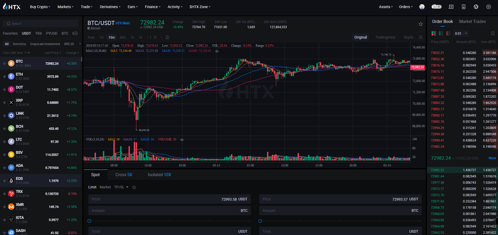The image size is (498, 235).
Task: Click the swap icon beside Coin/24H Amt.
Action: click(x=29, y=53)
